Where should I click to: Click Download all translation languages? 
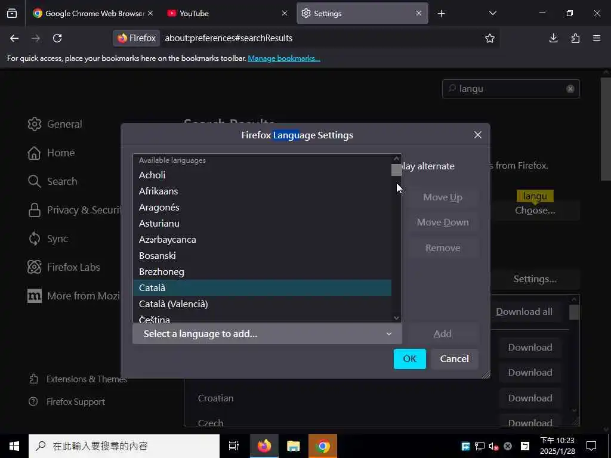524,311
